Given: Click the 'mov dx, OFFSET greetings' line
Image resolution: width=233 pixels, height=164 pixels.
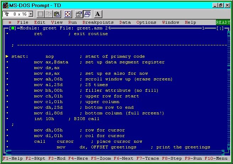Looking at the screenshot, I should (x=134, y=147).
